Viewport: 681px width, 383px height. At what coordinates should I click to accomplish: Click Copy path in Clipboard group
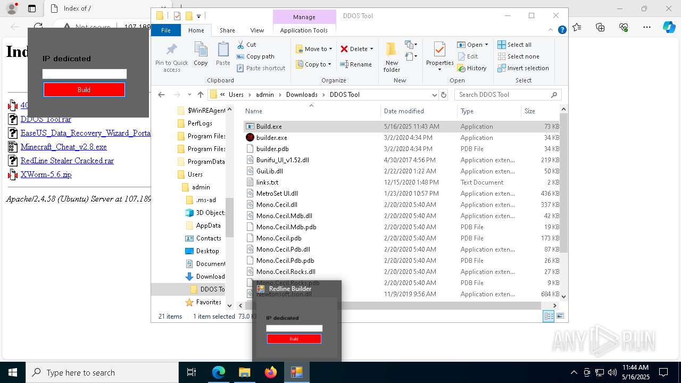coord(255,56)
